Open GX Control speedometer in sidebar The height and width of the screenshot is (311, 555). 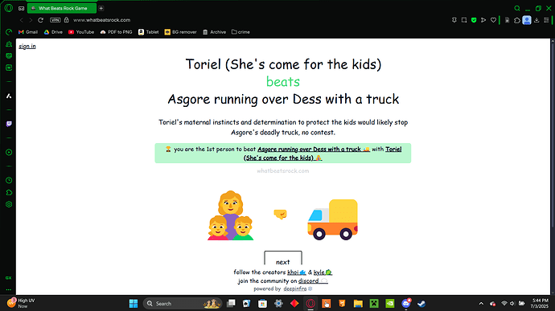[9, 32]
